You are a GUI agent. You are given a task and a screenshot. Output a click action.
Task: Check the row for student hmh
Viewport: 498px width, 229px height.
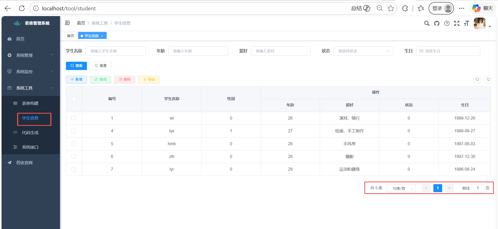[73, 144]
